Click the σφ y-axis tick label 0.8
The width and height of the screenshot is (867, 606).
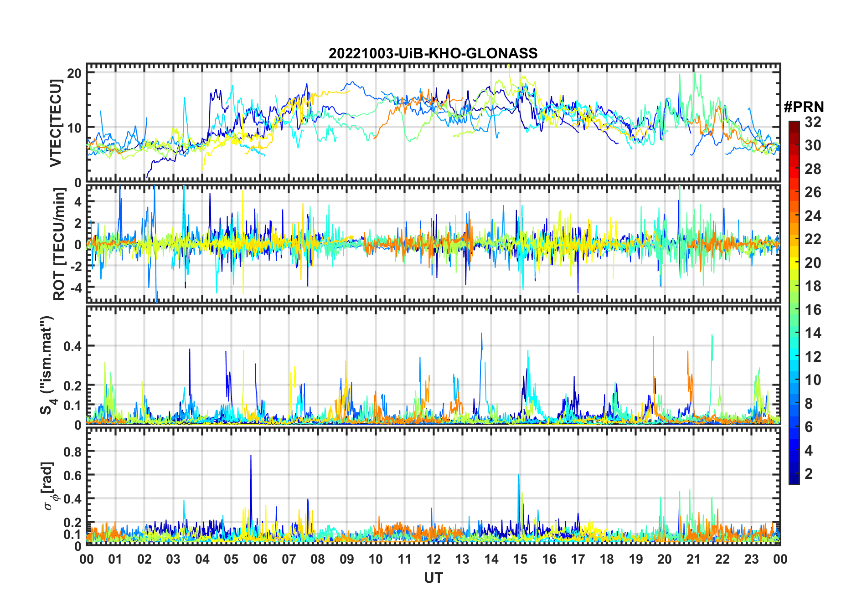point(73,452)
